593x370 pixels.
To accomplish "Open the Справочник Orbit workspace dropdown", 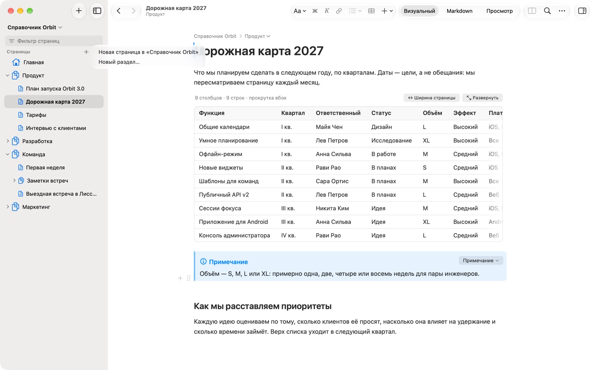I will point(35,28).
